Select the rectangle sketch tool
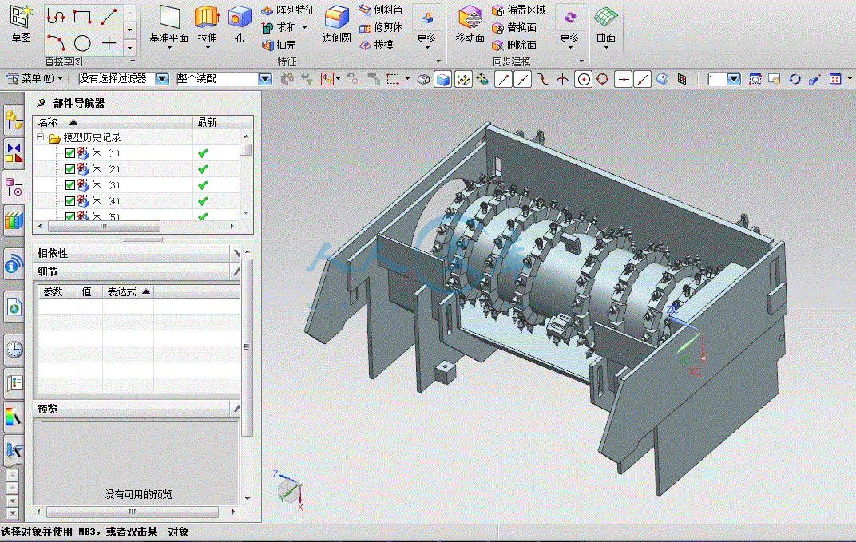The image size is (856, 542). coord(82,17)
